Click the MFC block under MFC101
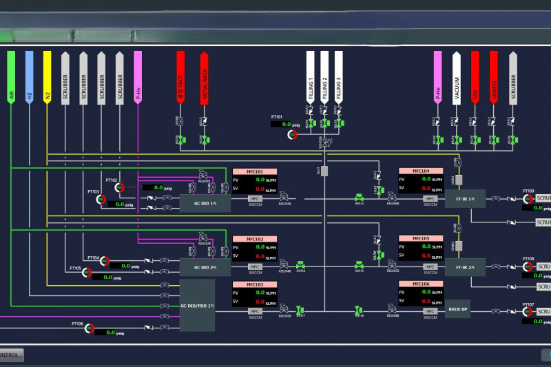 click(254, 198)
